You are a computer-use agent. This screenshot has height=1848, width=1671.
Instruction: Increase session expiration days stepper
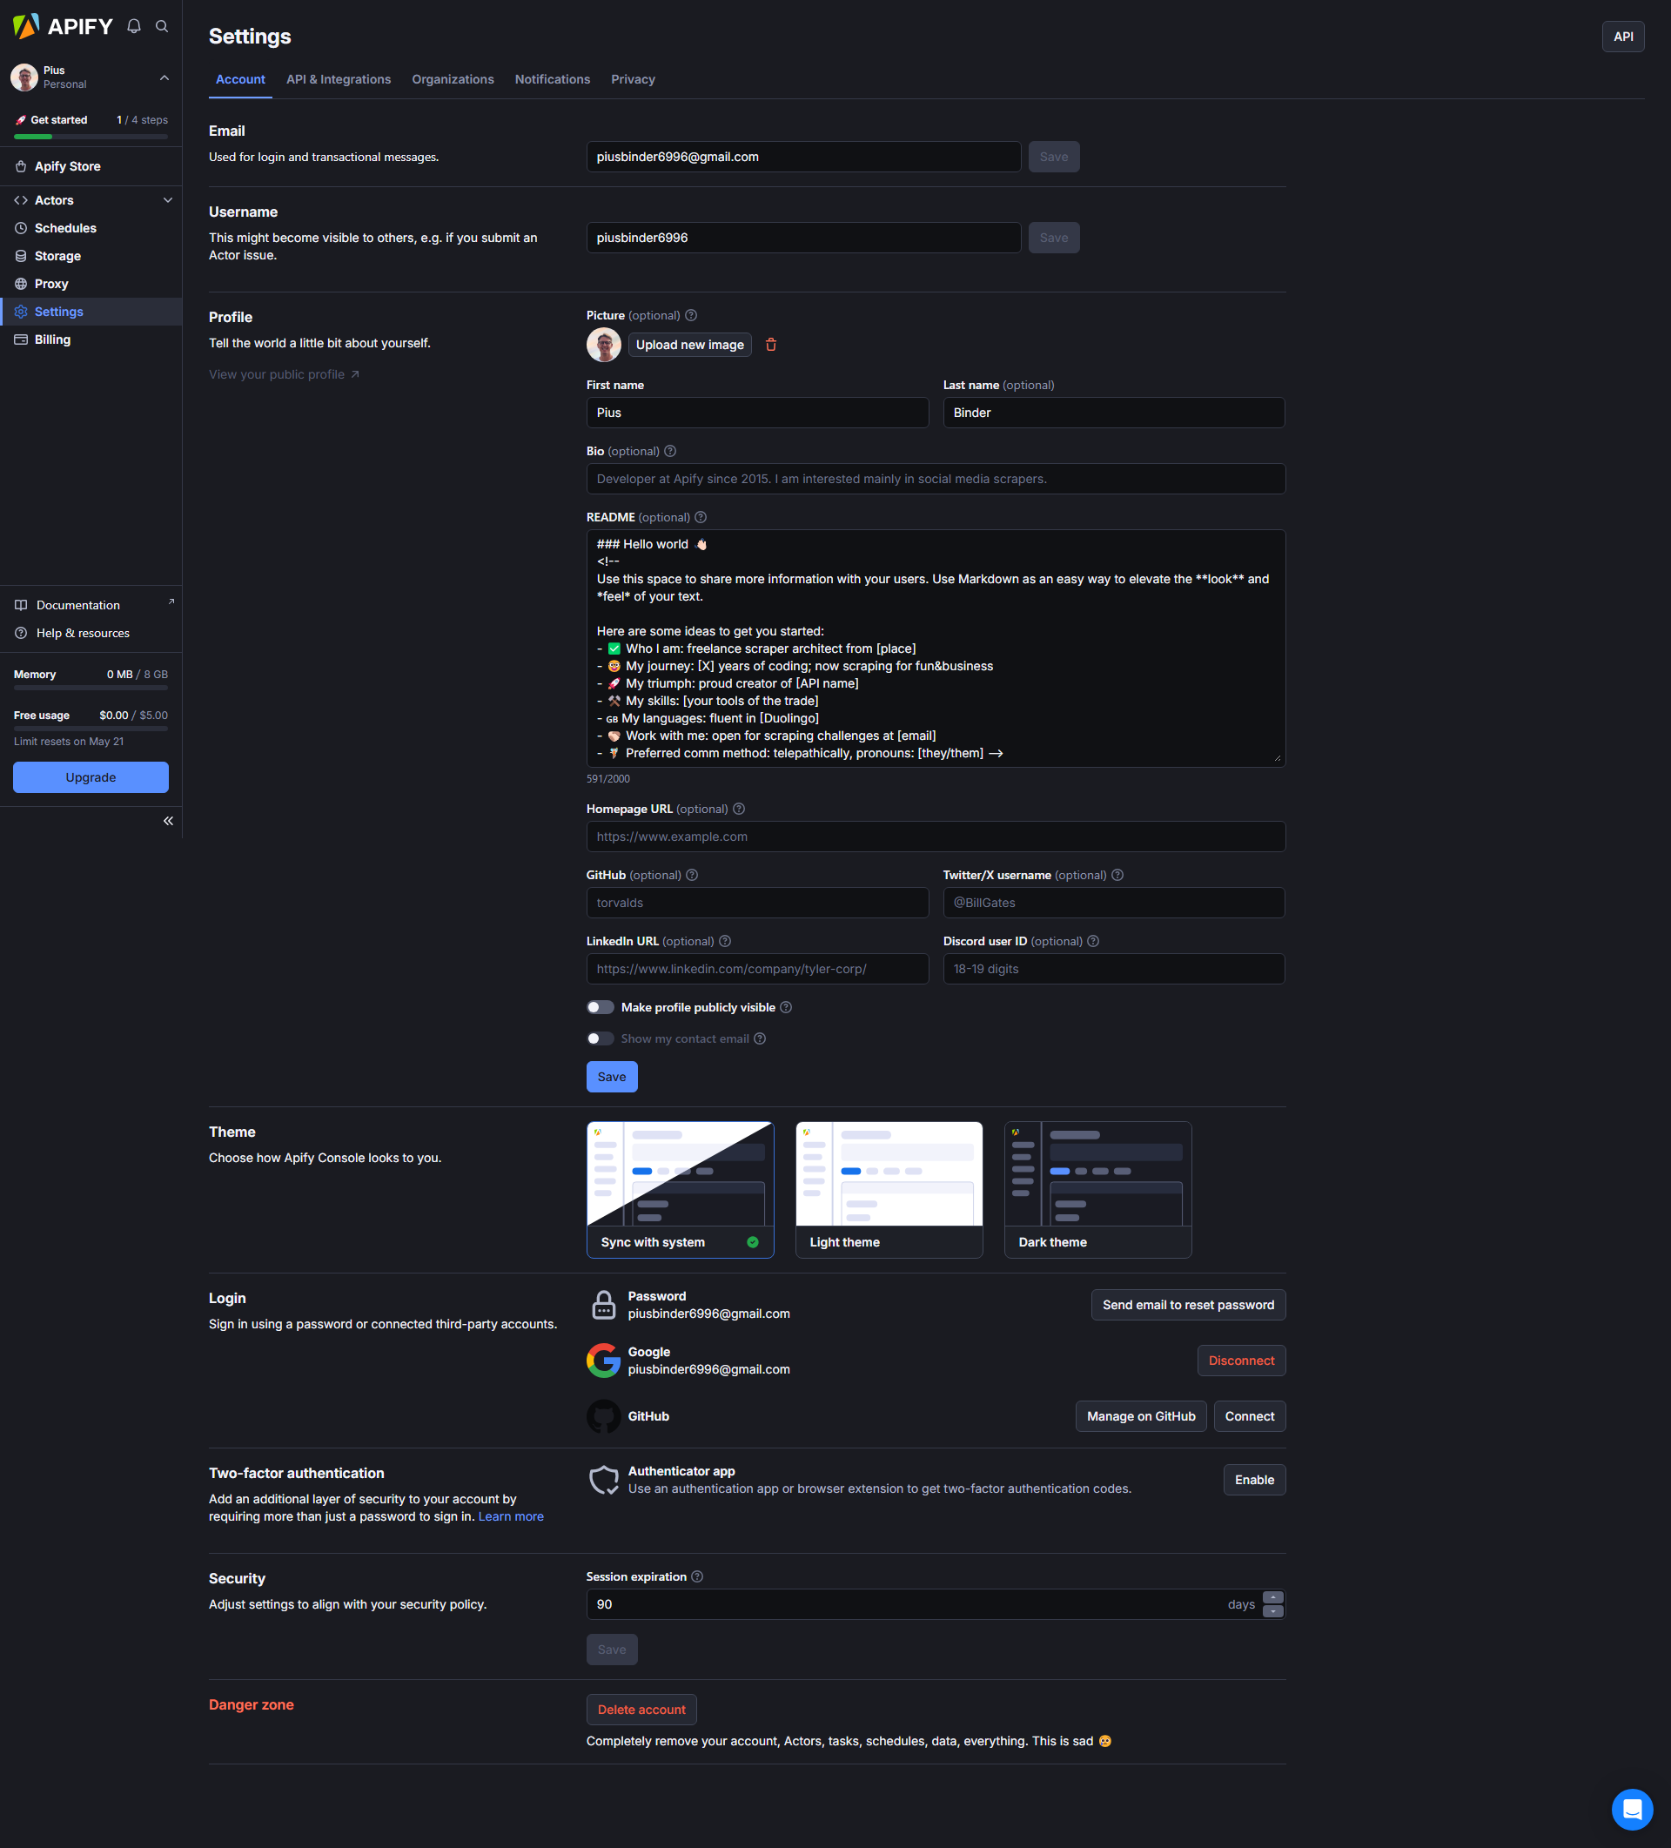(1272, 1598)
